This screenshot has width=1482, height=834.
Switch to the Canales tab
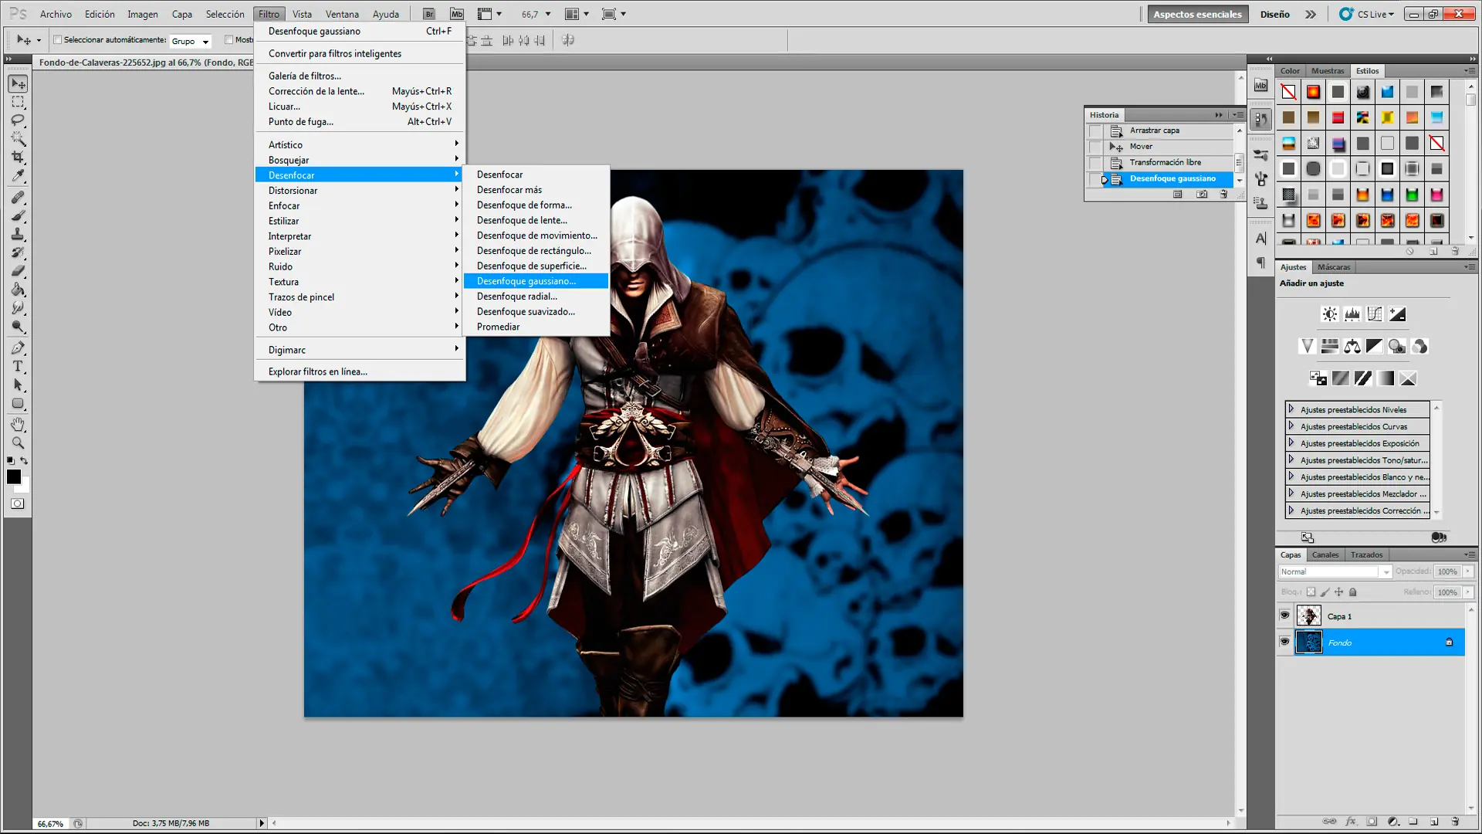1325,554
